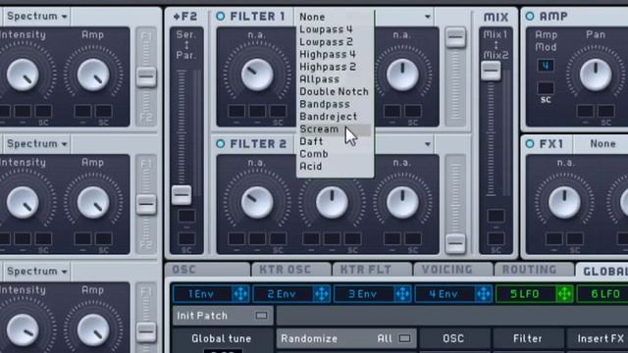The height and width of the screenshot is (353, 628).
Task: Click the rightmost n.a. knob in Filter 1
Action: [x=402, y=75]
